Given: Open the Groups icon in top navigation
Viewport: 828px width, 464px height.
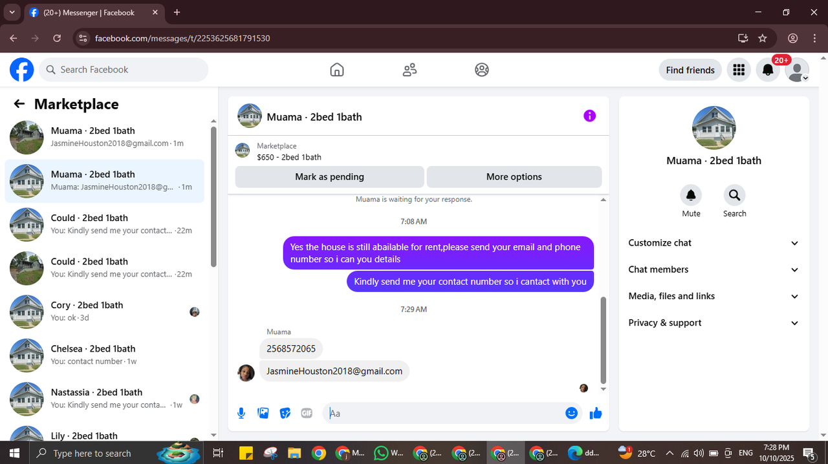Looking at the screenshot, I should [482, 70].
